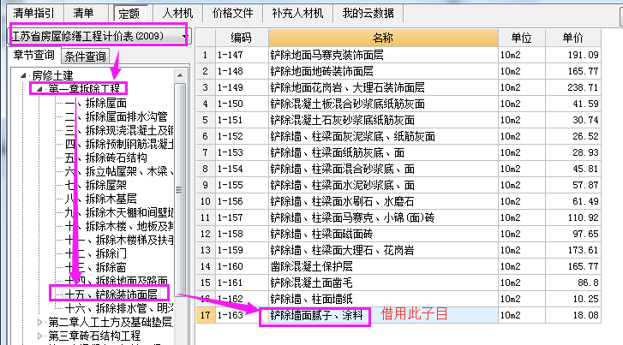This screenshot has height=345, width=623.
Task: Select row 铲除混凝土石灰砂浆底纸筋灰面
Action: coord(398,120)
